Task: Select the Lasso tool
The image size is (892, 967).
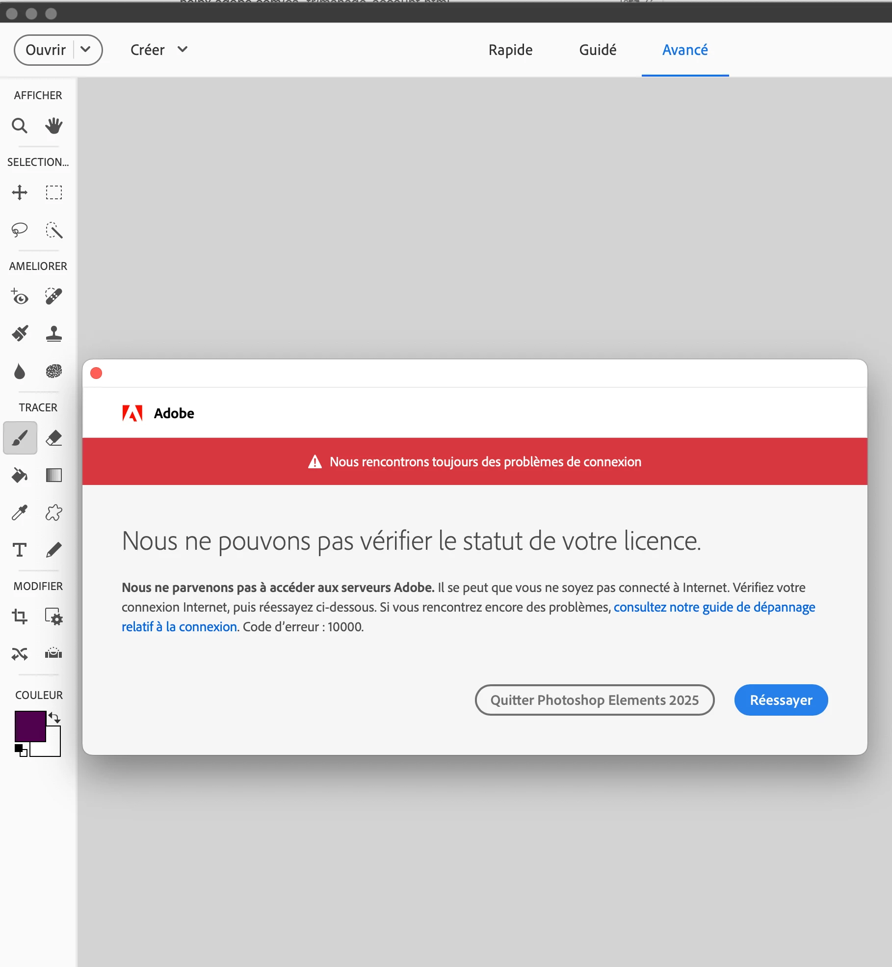Action: [x=20, y=230]
